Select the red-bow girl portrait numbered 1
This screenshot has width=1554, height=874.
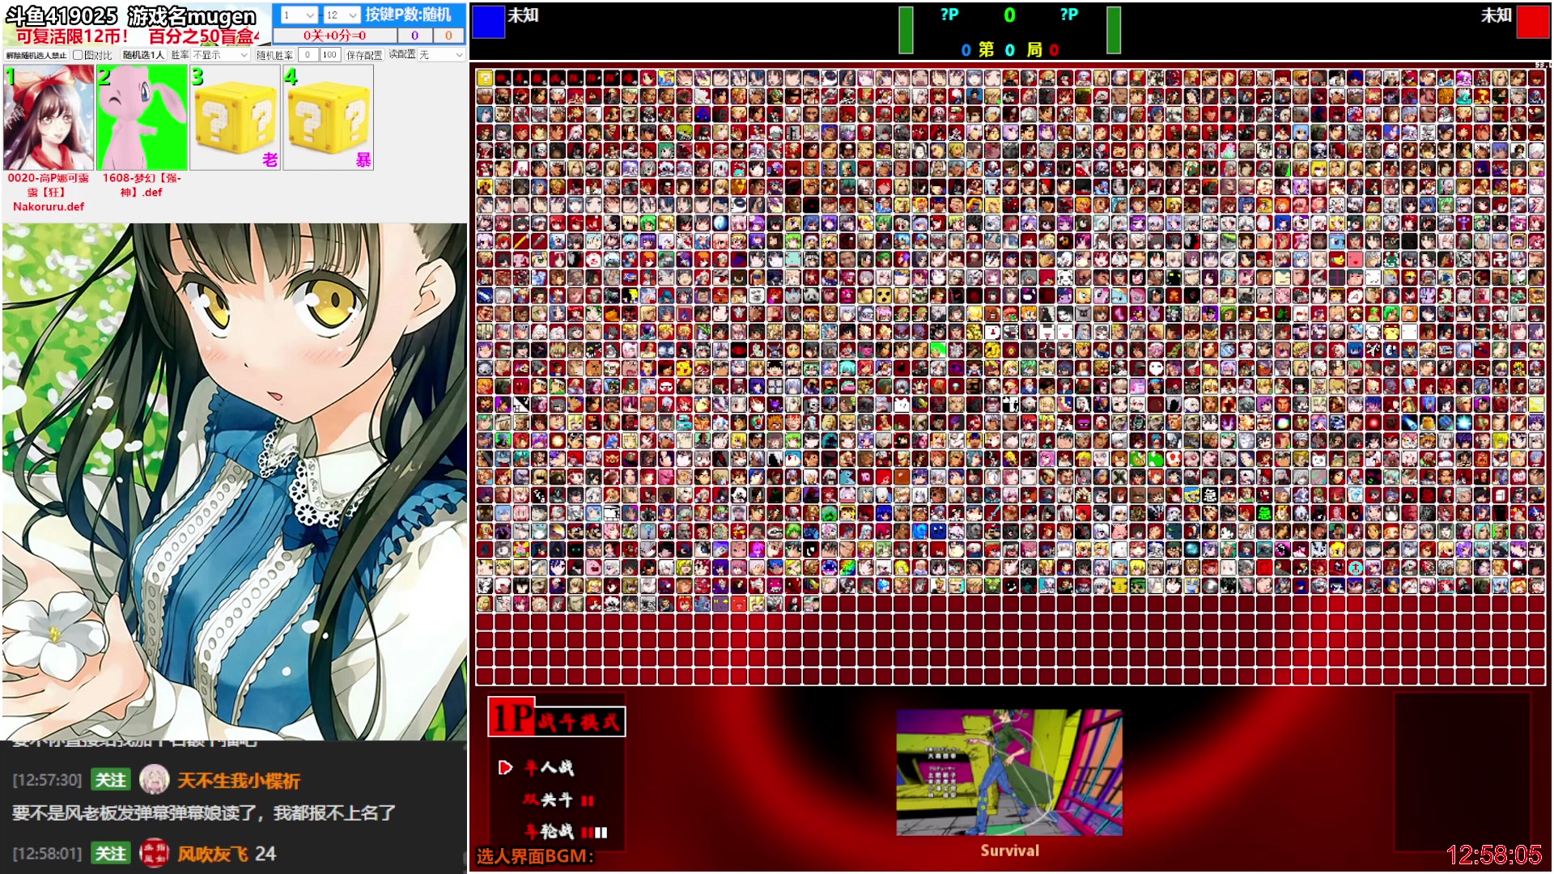point(49,117)
